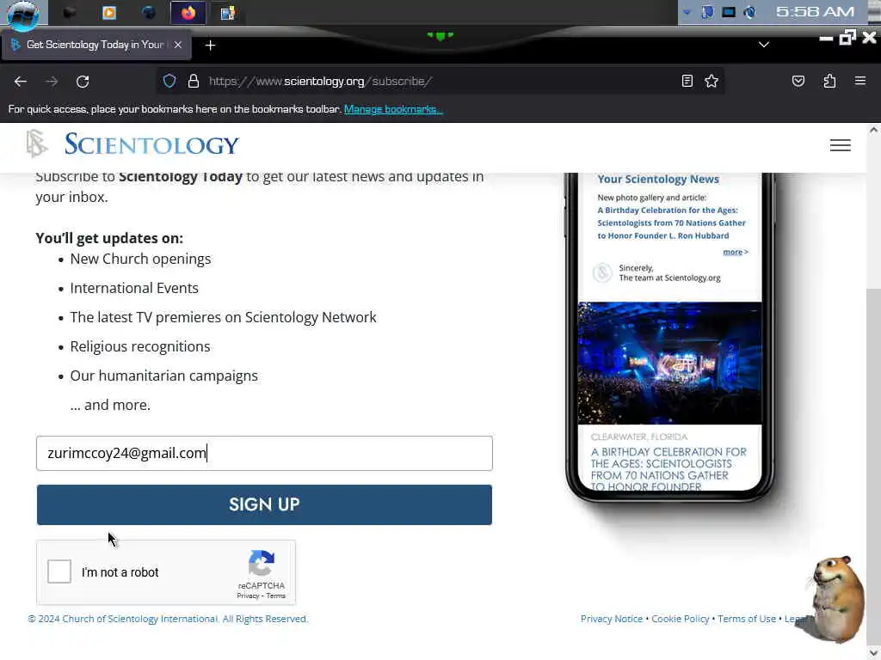Check the I'm not a robot box
Image resolution: width=881 pixels, height=660 pixels.
coord(59,571)
